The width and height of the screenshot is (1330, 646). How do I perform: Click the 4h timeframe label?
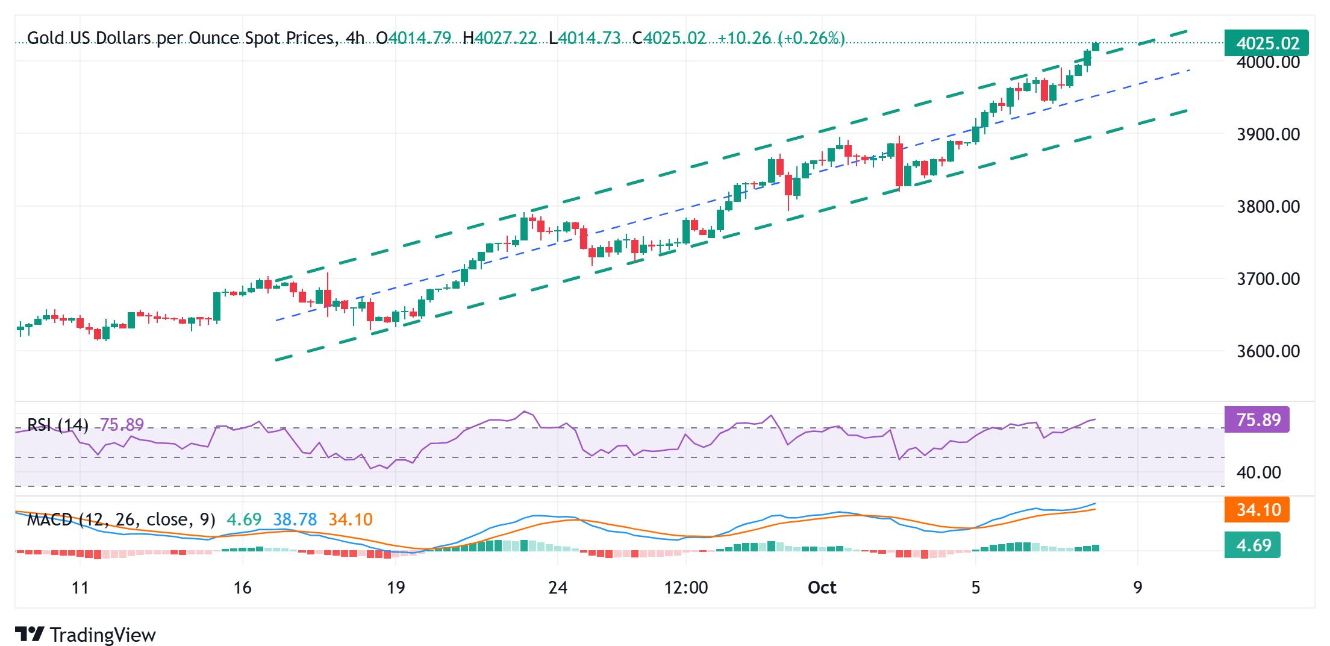pyautogui.click(x=355, y=38)
